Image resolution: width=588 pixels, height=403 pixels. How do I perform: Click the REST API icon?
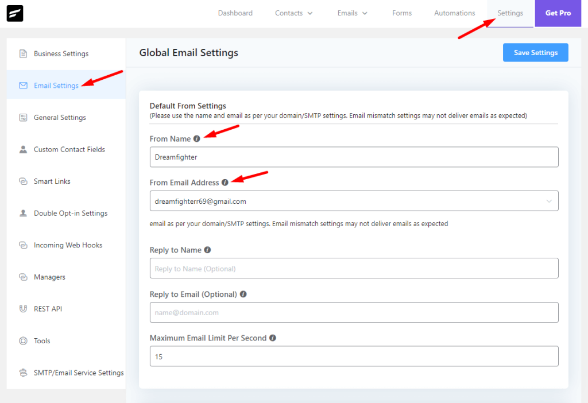pyautogui.click(x=24, y=309)
